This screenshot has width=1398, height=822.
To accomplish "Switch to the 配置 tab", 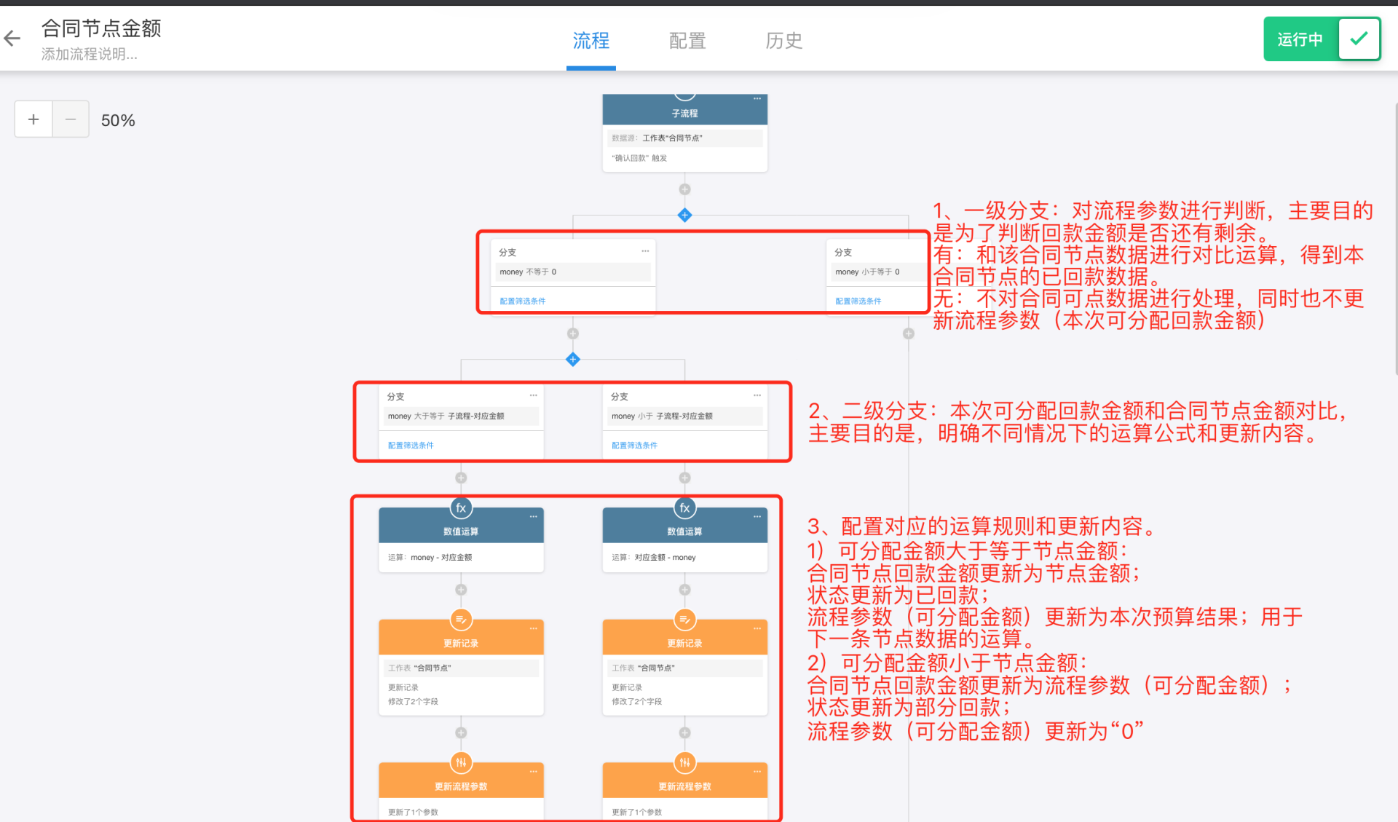I will tap(687, 41).
